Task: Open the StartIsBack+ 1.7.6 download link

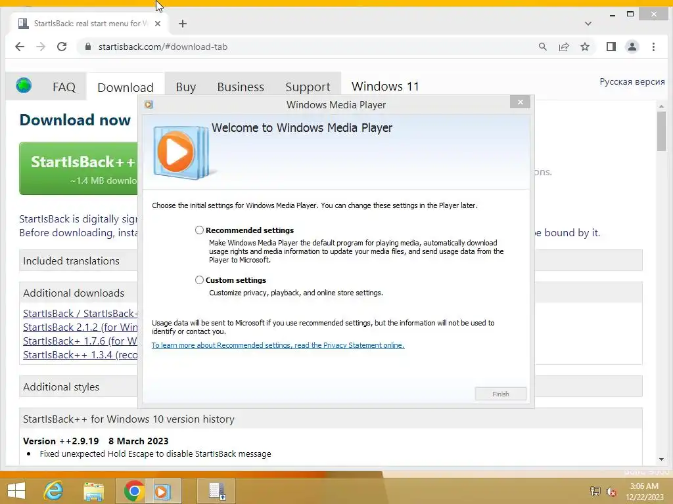Action: pos(80,341)
